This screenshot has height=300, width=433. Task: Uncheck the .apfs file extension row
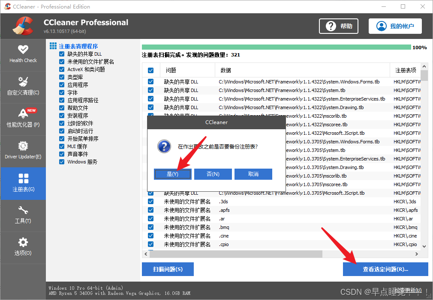coord(151,210)
